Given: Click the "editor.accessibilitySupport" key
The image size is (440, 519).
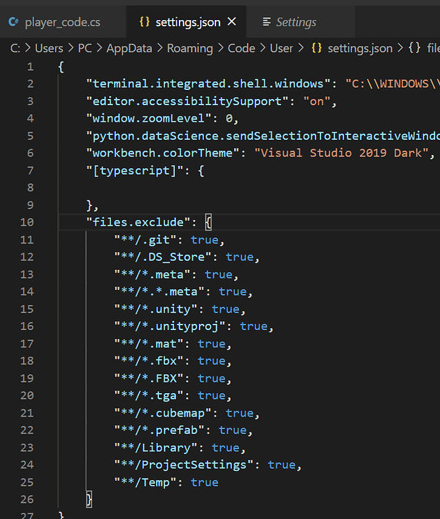Looking at the screenshot, I should click(187, 101).
